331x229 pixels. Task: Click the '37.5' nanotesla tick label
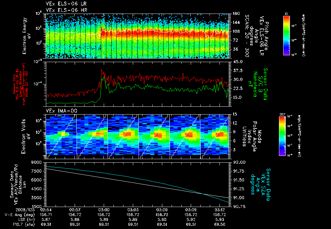pyautogui.click(x=238, y=71)
